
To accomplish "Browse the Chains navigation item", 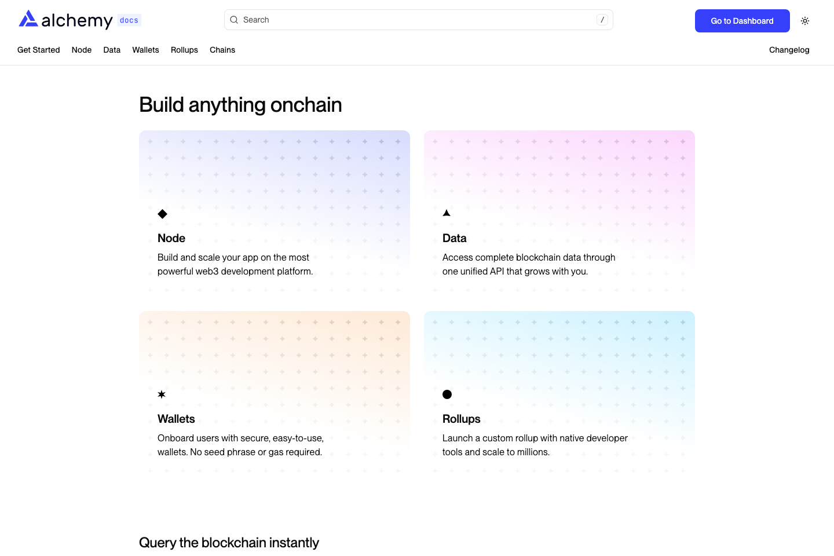I will (222, 50).
